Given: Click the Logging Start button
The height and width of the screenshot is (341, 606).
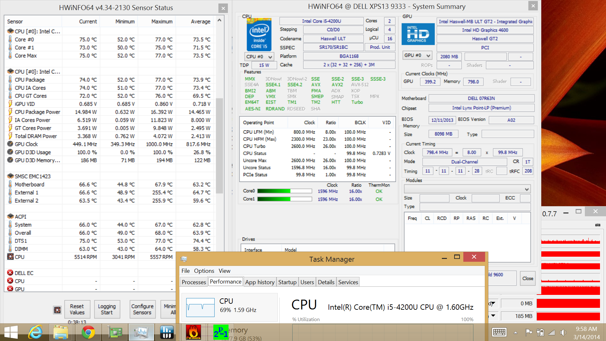Looking at the screenshot, I should [107, 309].
